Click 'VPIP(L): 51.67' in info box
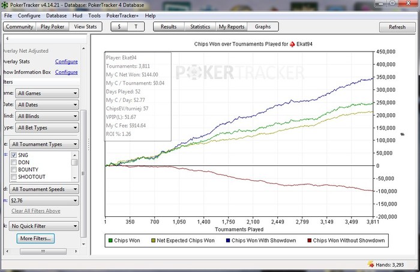 click(121, 117)
